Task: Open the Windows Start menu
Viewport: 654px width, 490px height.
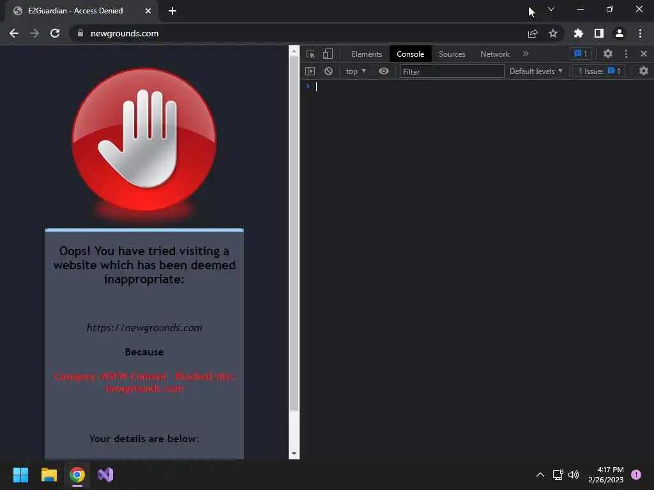Action: (x=20, y=475)
